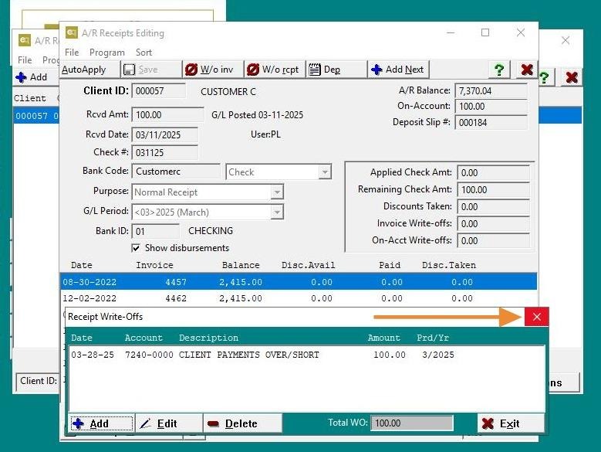The image size is (601, 452).
Task: Click the Description column header in Write-Offs
Action: (208, 338)
